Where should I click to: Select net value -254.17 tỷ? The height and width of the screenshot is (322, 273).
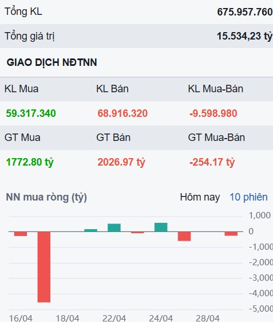[212, 162]
